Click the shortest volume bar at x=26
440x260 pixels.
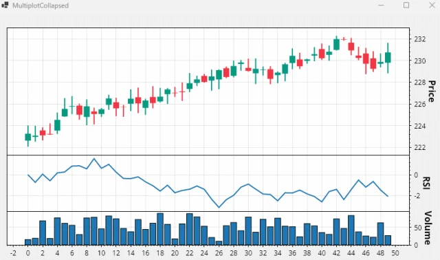pos(219,243)
